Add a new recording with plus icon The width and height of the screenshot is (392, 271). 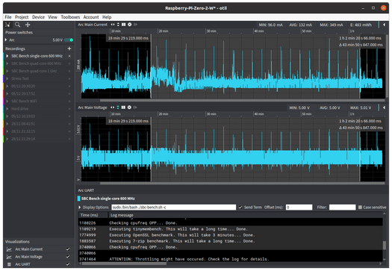pyautogui.click(x=69, y=49)
